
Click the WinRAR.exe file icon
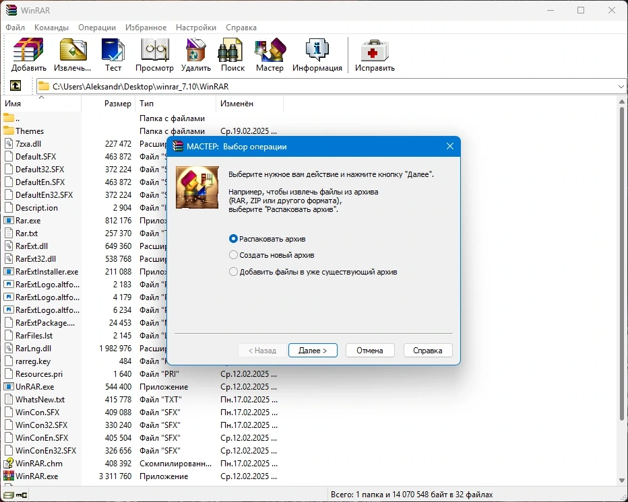pyautogui.click(x=8, y=476)
